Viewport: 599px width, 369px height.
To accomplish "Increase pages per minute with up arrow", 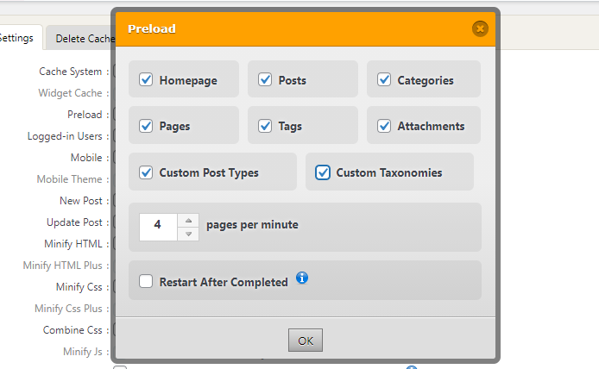I will [188, 220].
